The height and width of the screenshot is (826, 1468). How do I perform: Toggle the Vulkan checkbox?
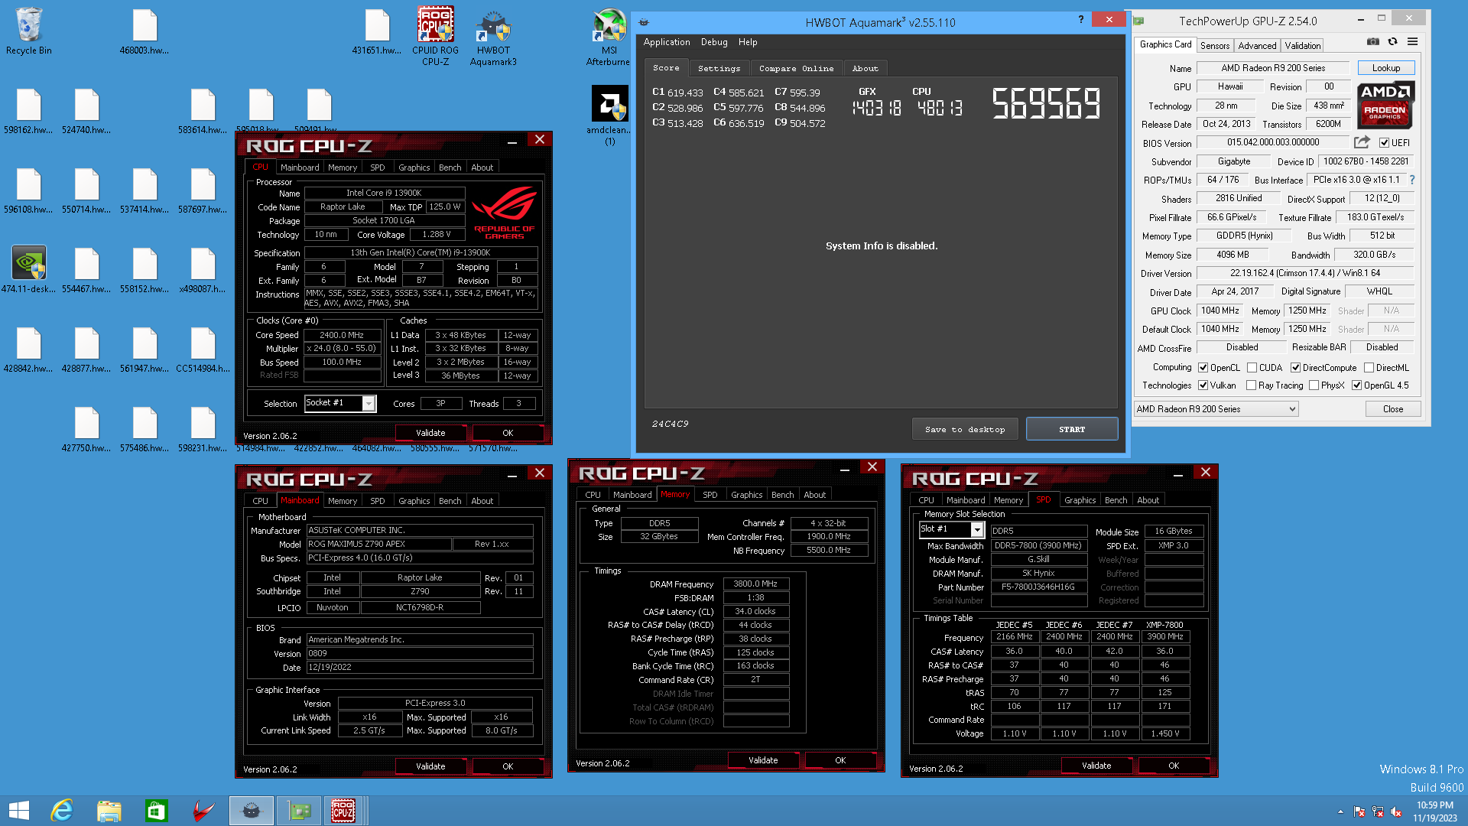pyautogui.click(x=1203, y=385)
